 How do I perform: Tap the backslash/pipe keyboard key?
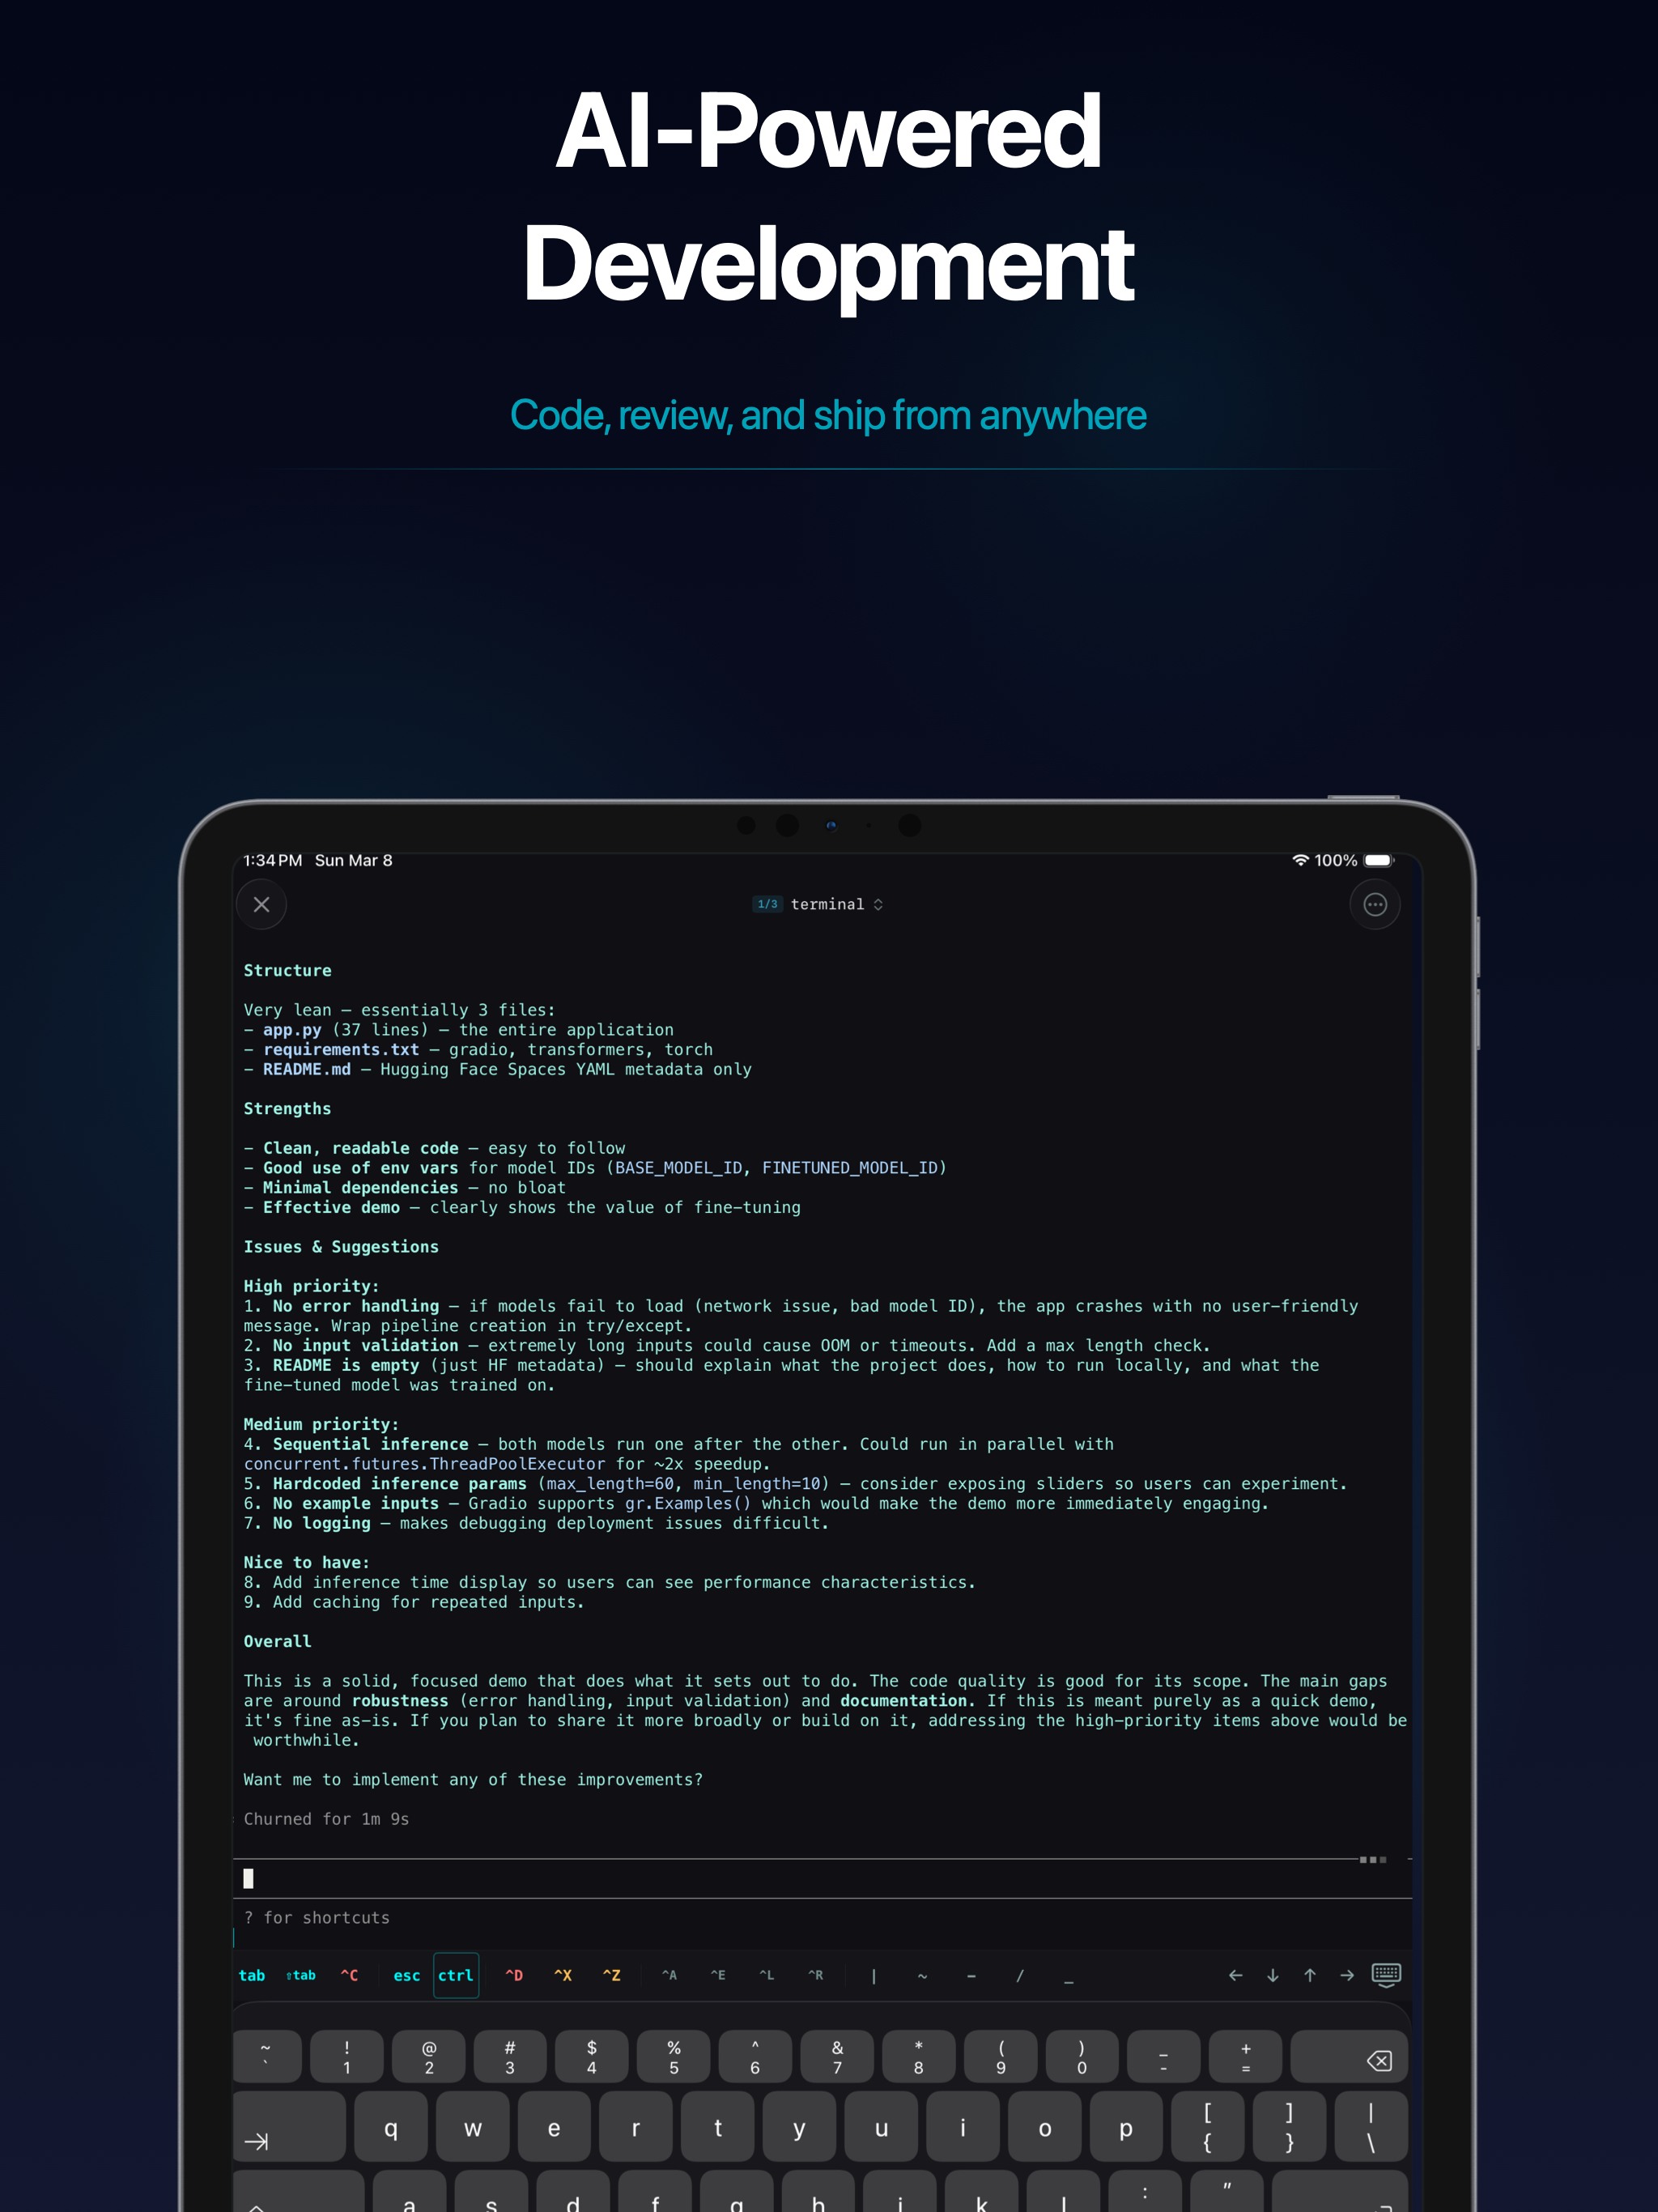(1371, 2126)
